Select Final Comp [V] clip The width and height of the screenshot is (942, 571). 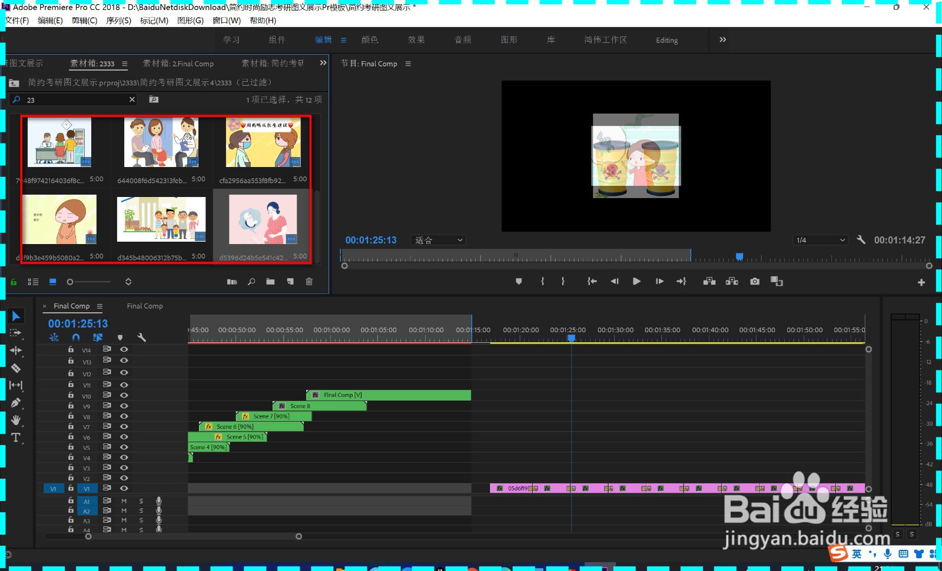coord(389,395)
